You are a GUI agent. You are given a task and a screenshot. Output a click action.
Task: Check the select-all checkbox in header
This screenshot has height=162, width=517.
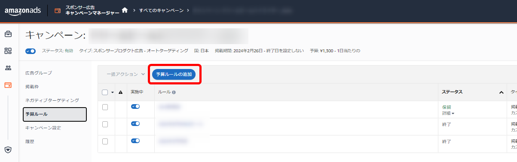pyautogui.click(x=105, y=92)
